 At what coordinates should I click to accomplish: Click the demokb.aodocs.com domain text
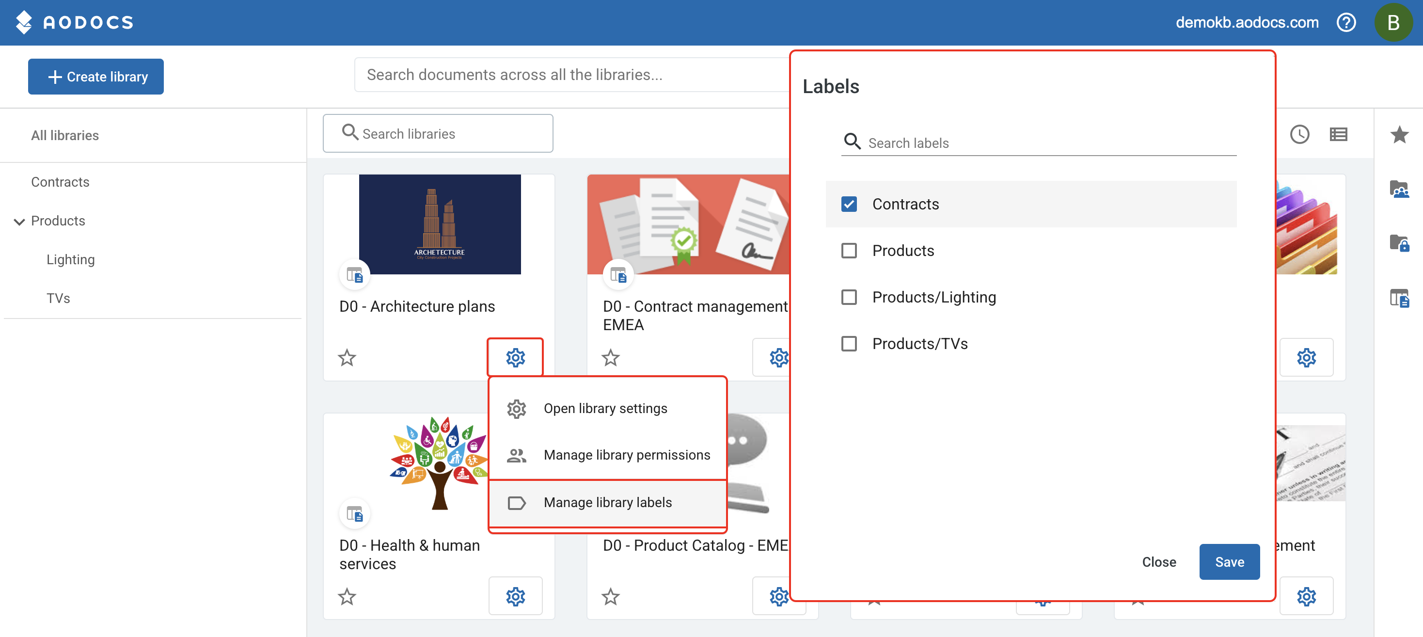click(x=1247, y=23)
